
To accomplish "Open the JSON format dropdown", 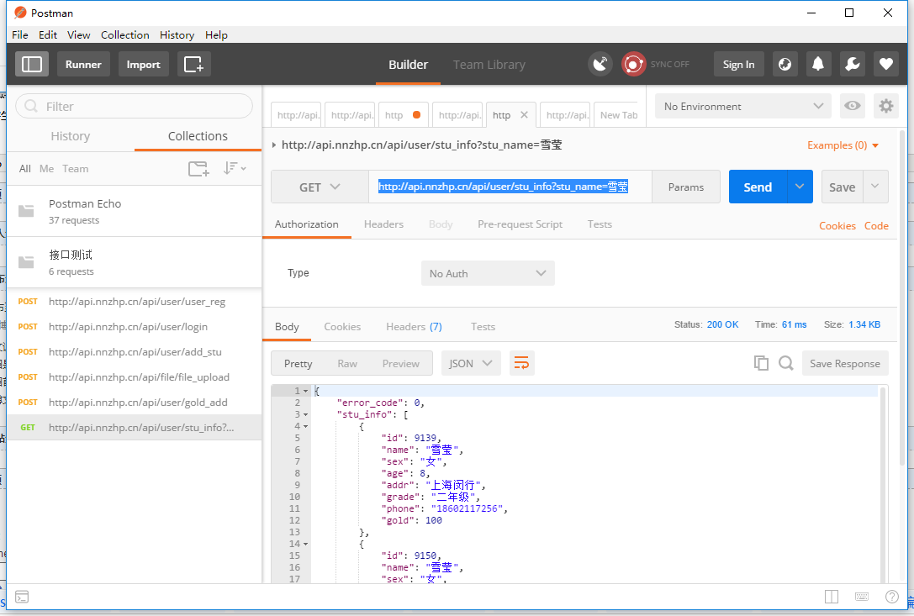I will coord(471,363).
